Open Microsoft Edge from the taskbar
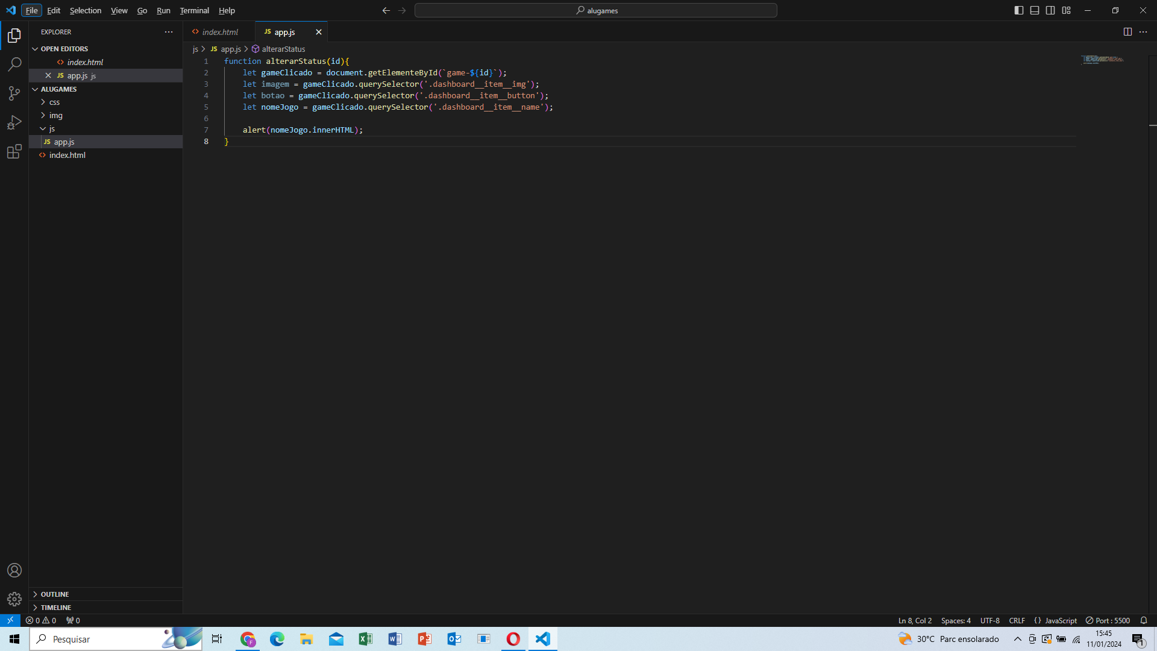The image size is (1157, 651). coord(277,639)
